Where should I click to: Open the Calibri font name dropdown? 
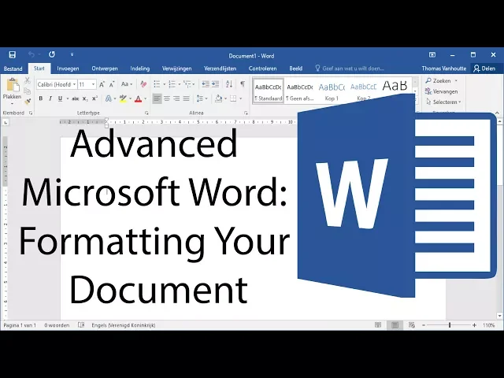coord(74,84)
